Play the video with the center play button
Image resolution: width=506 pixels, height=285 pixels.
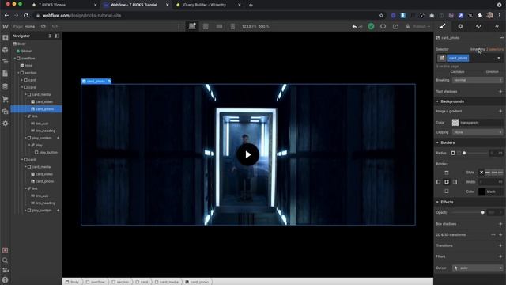(x=247, y=155)
